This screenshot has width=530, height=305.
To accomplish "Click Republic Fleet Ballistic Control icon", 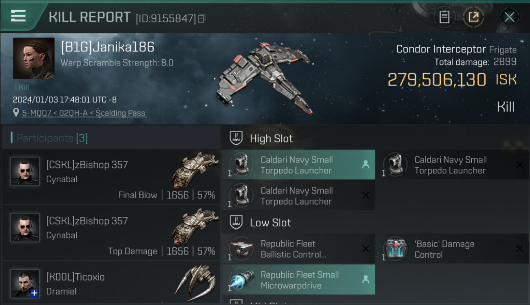I will (x=241, y=249).
